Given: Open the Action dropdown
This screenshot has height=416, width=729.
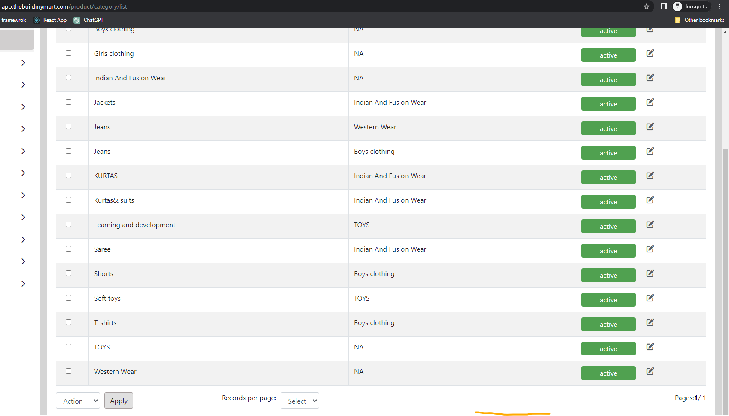Looking at the screenshot, I should point(78,401).
